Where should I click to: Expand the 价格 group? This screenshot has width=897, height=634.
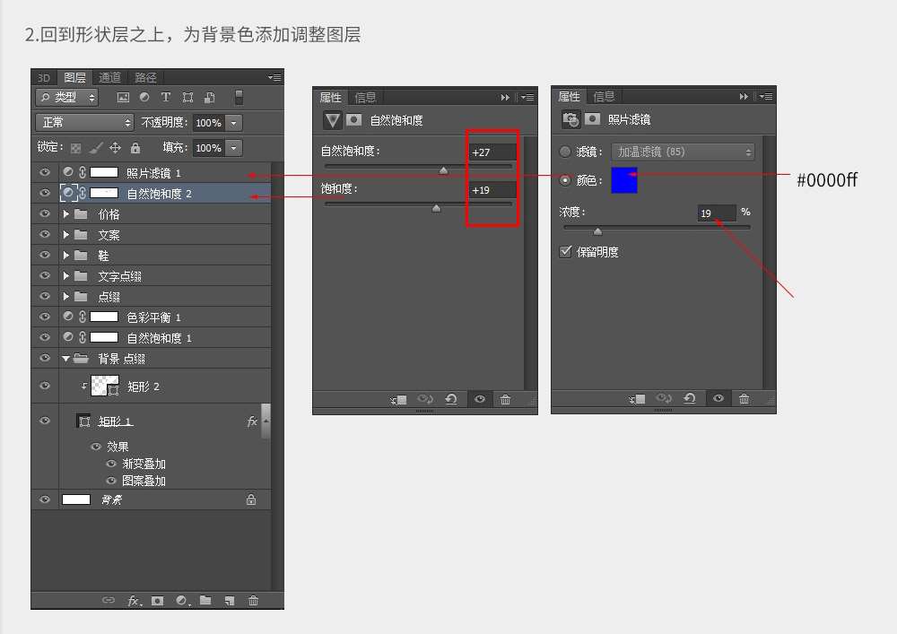tap(66, 213)
